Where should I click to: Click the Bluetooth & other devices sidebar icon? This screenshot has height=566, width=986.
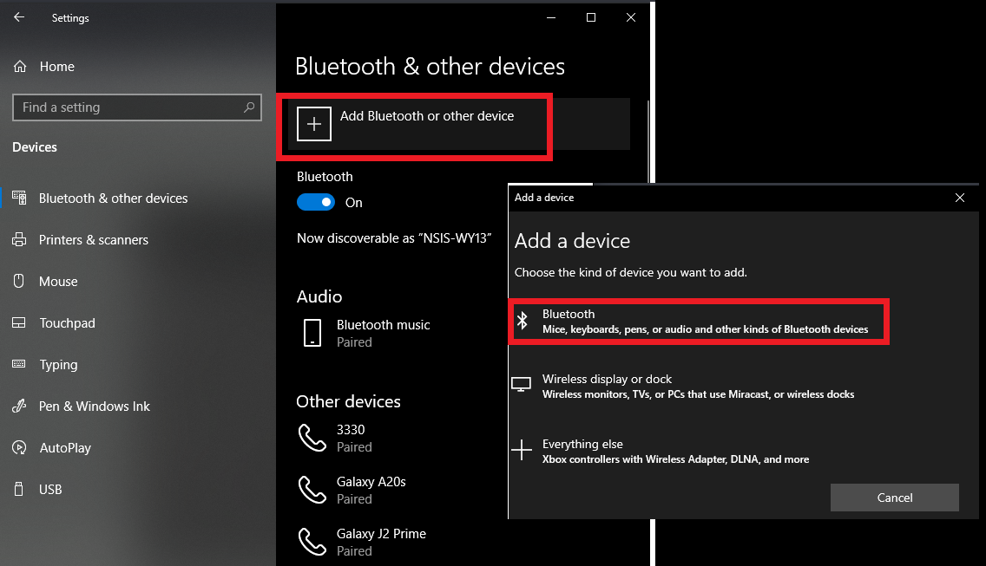pos(19,198)
